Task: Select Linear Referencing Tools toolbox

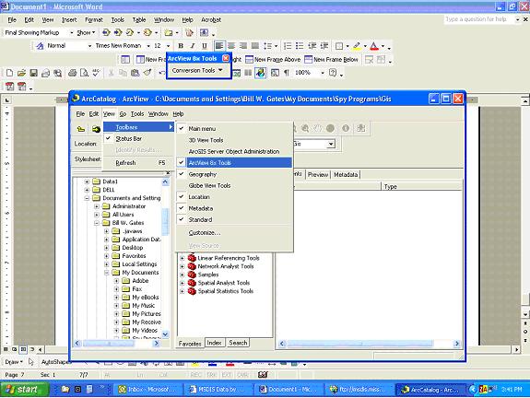Action: coord(229,258)
